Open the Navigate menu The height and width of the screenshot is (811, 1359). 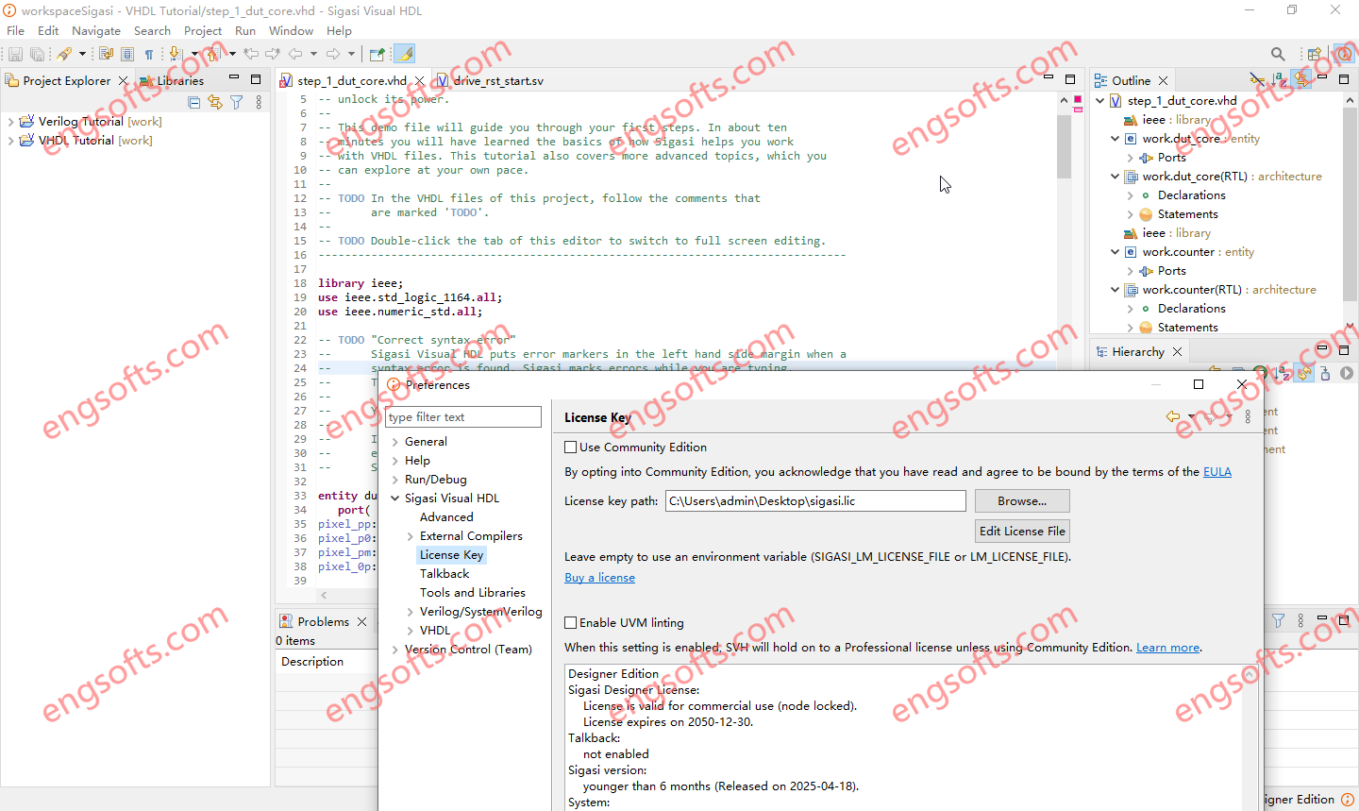[x=96, y=30]
